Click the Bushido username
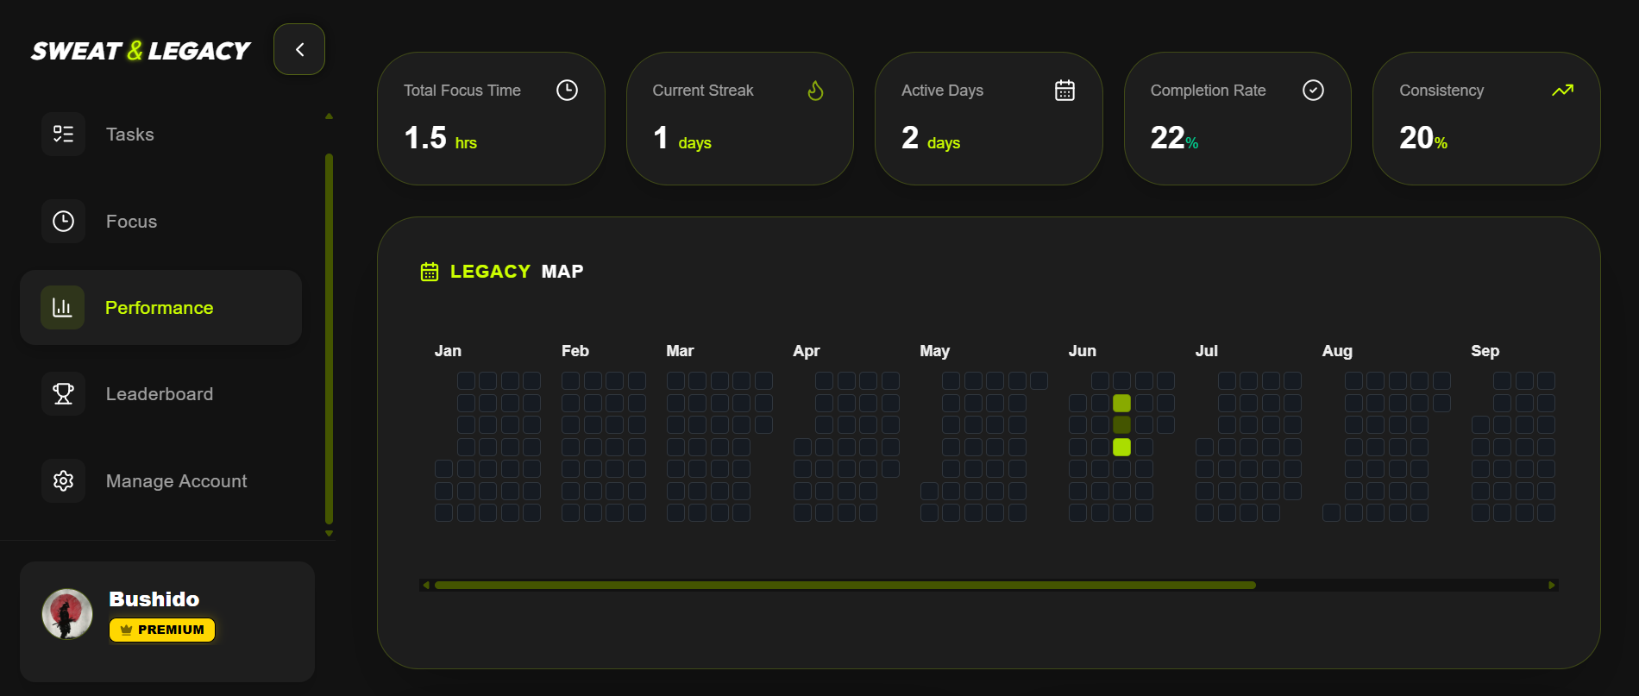The width and height of the screenshot is (1639, 696). pos(154,599)
